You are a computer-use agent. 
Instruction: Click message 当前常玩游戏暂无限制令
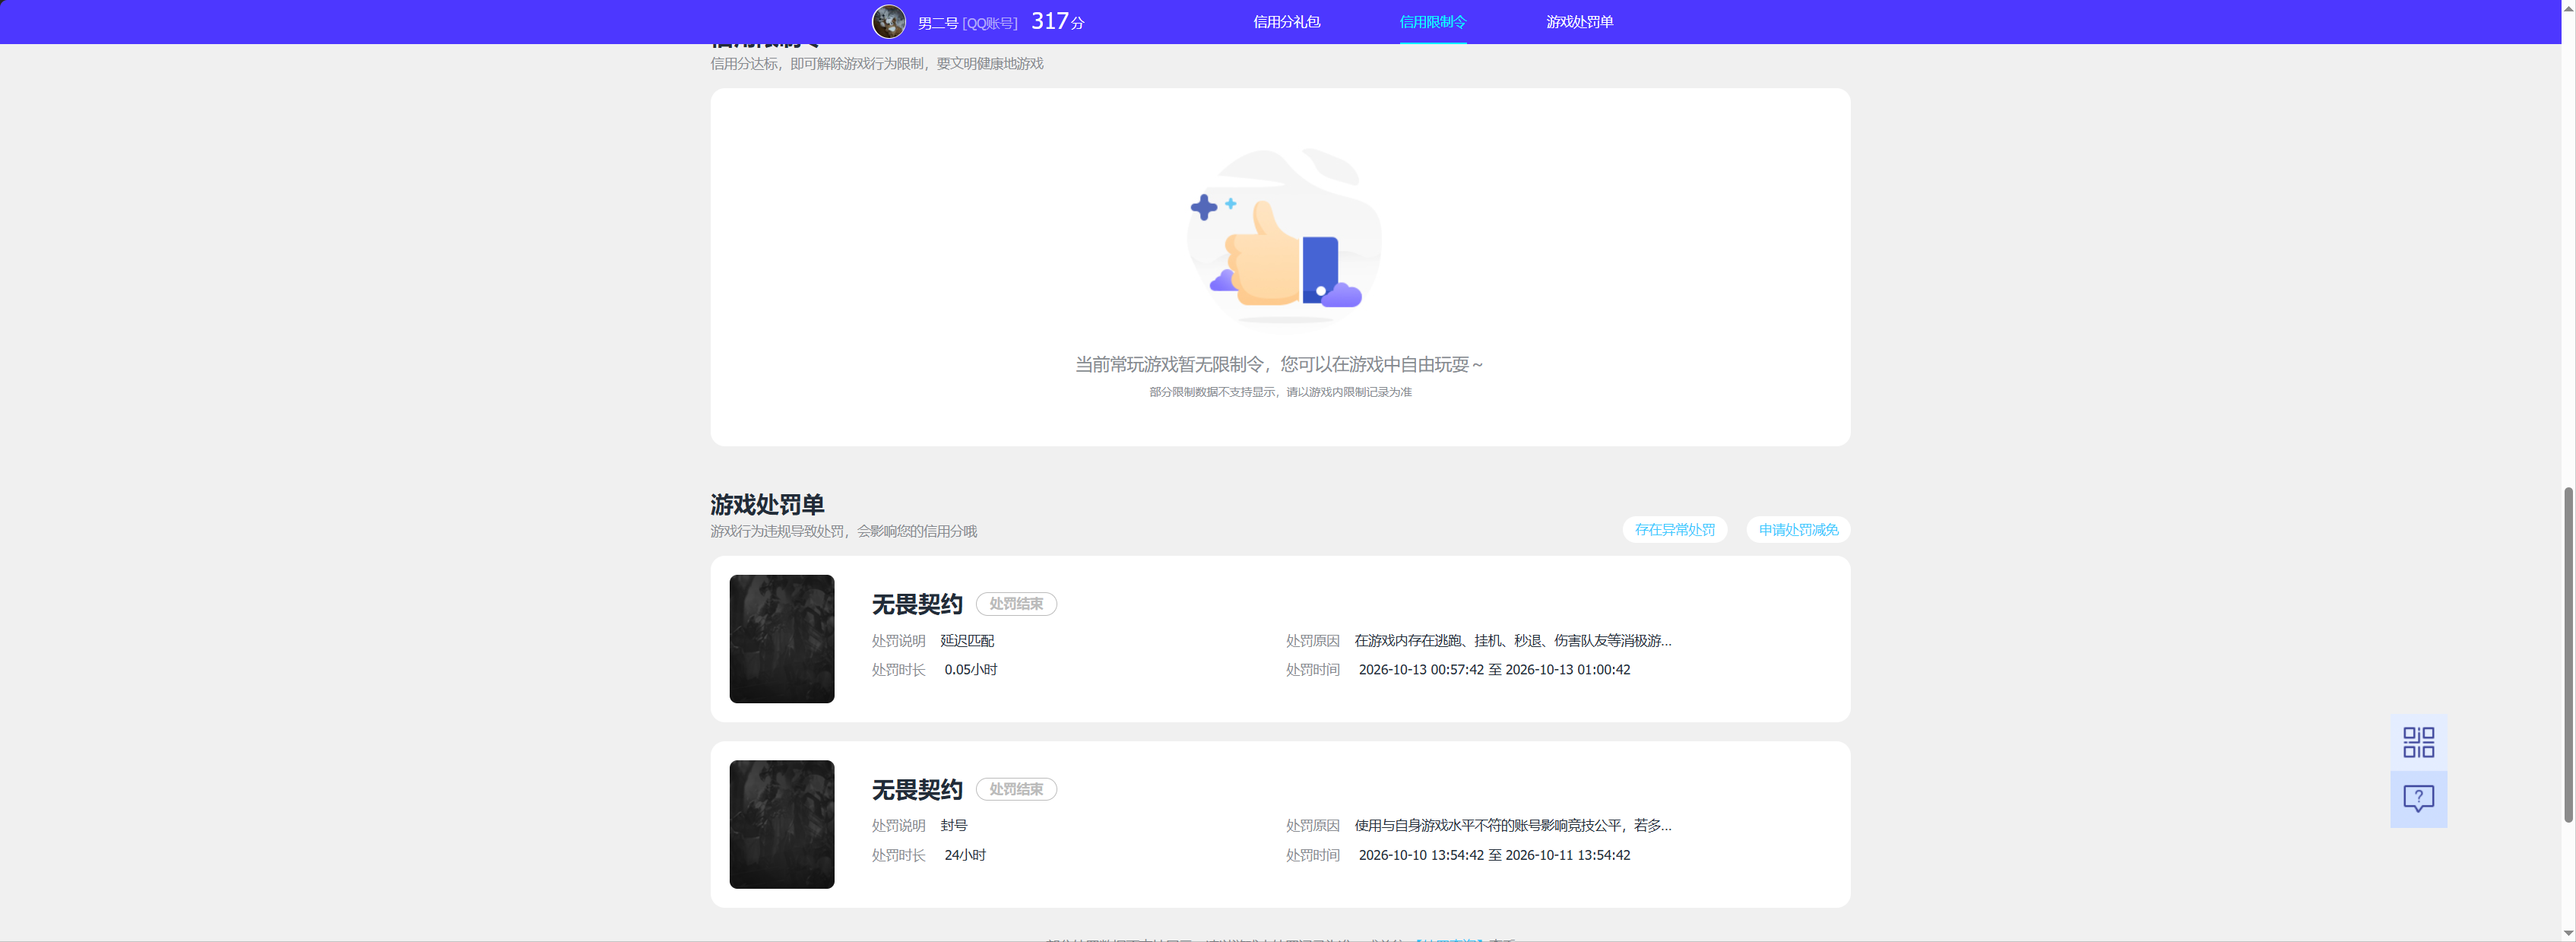[x=1279, y=365]
